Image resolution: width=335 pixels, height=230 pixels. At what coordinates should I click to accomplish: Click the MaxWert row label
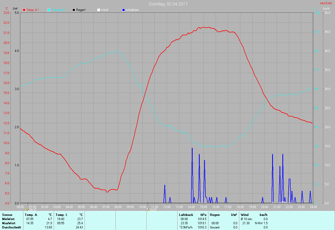click(9, 223)
